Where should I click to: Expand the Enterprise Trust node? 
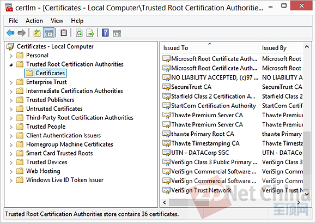pyautogui.click(x=11, y=82)
